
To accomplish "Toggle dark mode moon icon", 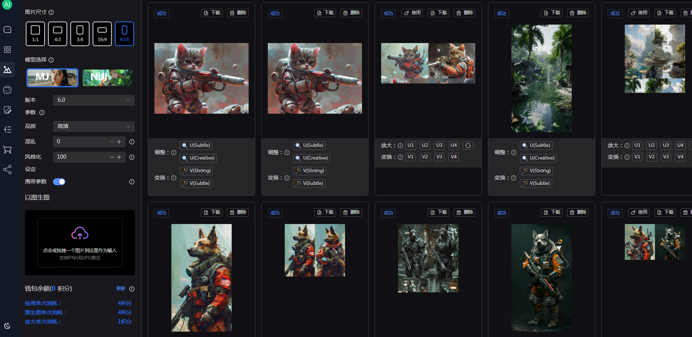I will tap(7, 326).
